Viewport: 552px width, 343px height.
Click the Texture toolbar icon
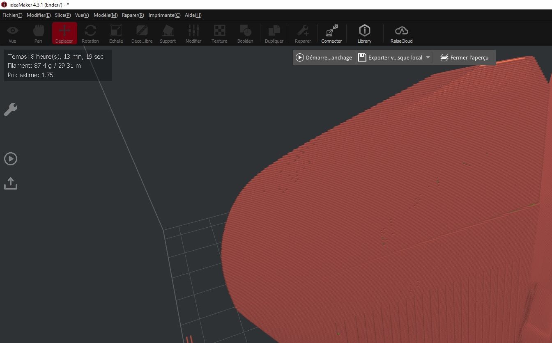click(219, 34)
